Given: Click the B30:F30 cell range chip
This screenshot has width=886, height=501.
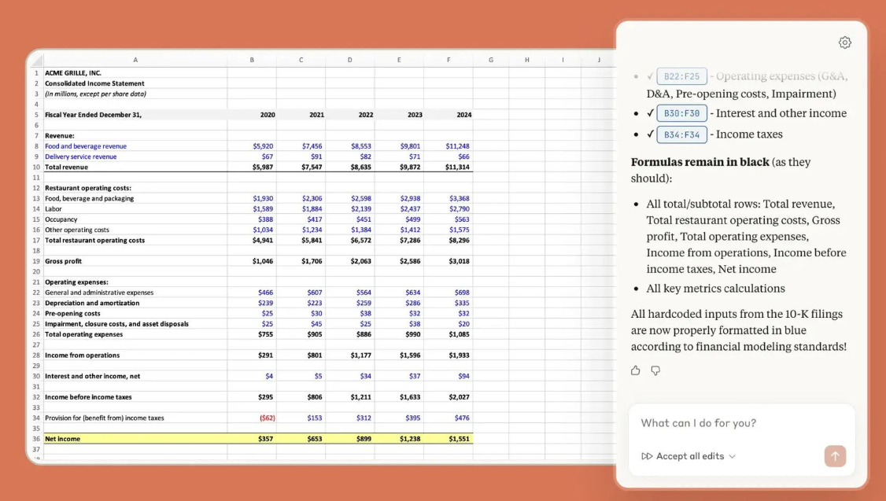Looking at the screenshot, I should tap(681, 113).
